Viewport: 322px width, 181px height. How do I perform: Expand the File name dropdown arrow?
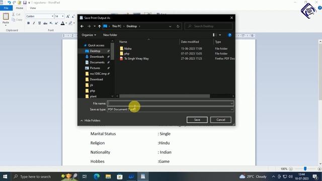(231, 104)
